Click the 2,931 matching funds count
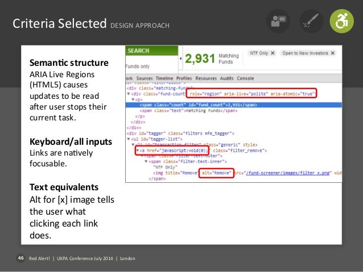The image size is (363, 272). (200, 58)
